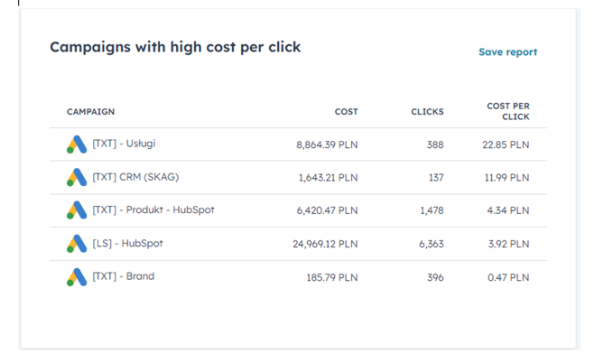Open the [TXT] - Produkt - HubSpot campaign
This screenshot has height=363, width=613.
(x=153, y=209)
